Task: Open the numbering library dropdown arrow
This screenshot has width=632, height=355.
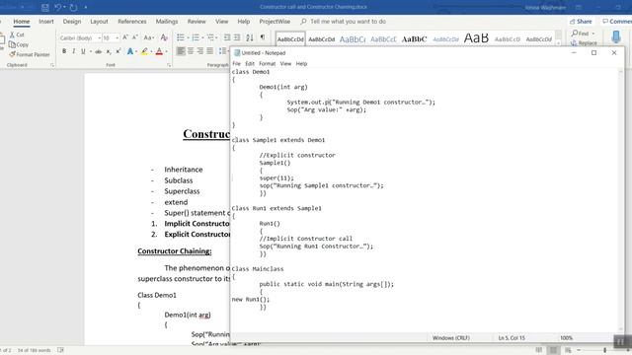Action: [x=202, y=37]
